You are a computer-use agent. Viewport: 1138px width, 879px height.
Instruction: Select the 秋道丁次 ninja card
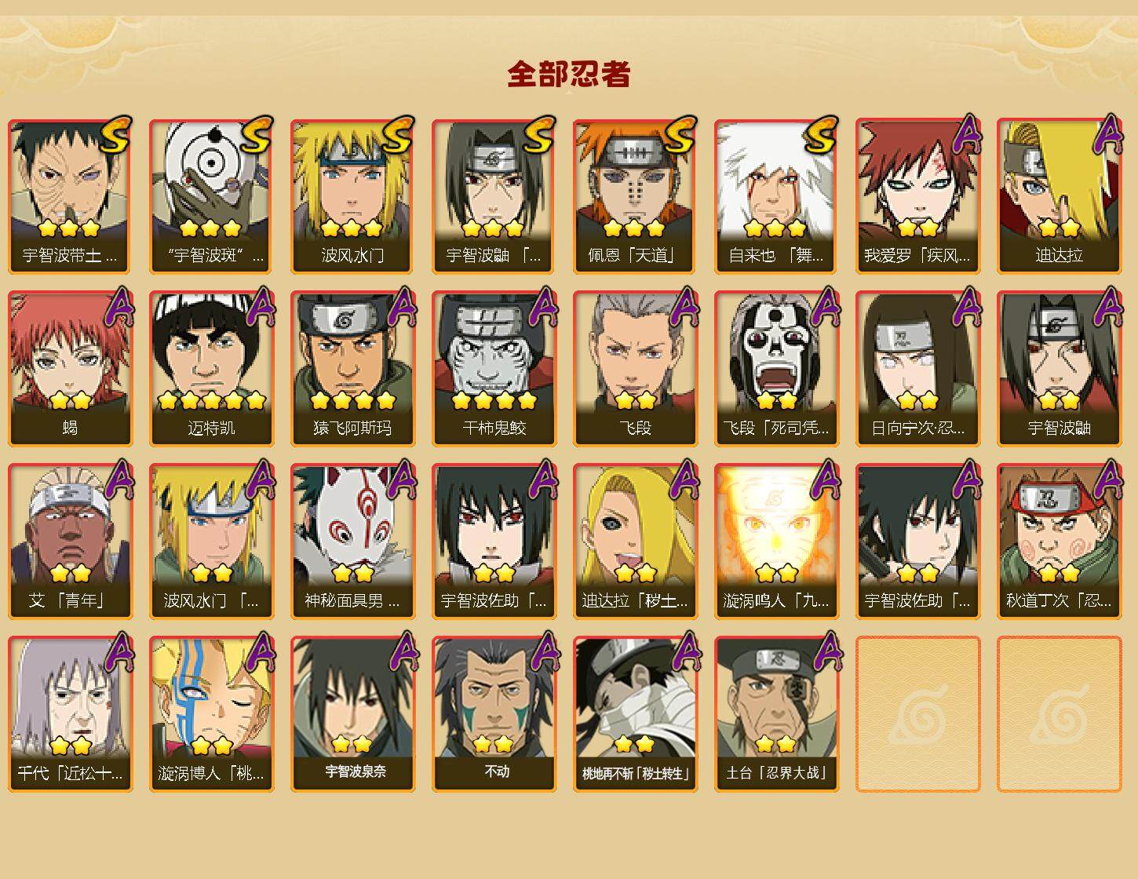click(x=1060, y=542)
